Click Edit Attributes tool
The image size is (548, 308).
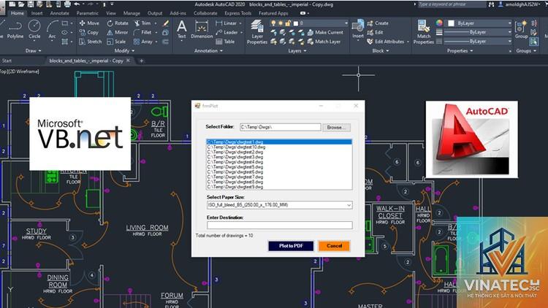pos(386,41)
